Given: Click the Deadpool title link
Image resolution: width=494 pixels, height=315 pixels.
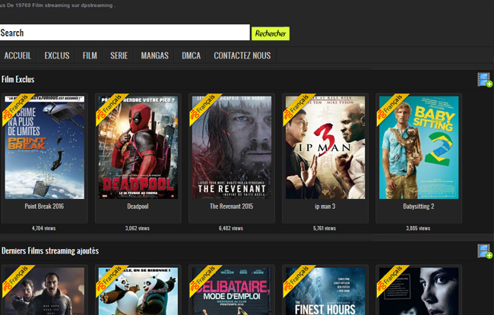Looking at the screenshot, I should (138, 206).
